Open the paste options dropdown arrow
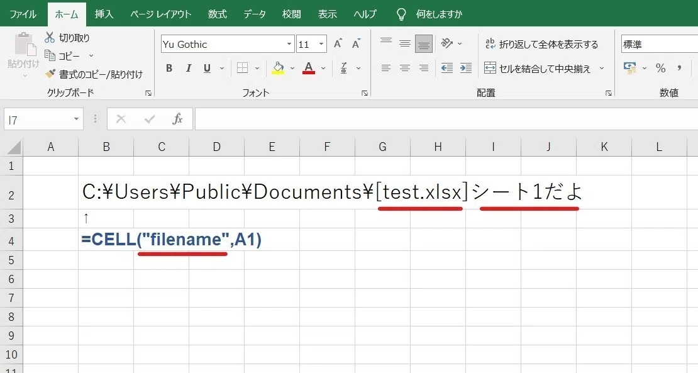The height and width of the screenshot is (373, 698). coord(25,75)
